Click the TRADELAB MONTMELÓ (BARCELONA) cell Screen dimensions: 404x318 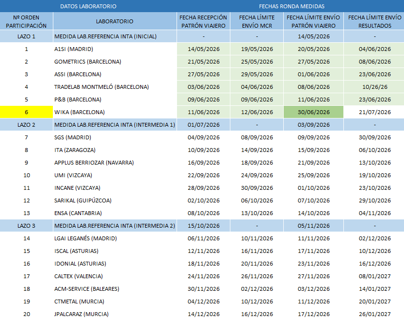point(114,87)
